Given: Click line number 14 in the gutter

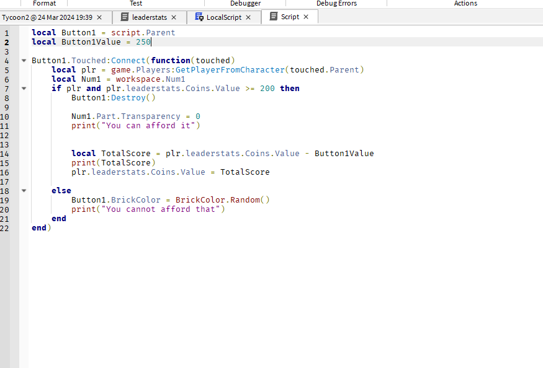Looking at the screenshot, I should (5, 154).
